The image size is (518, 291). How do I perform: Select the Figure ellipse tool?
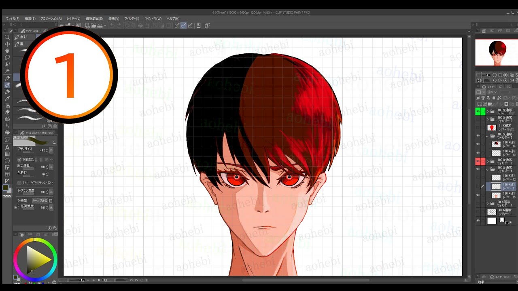[x=7, y=160]
